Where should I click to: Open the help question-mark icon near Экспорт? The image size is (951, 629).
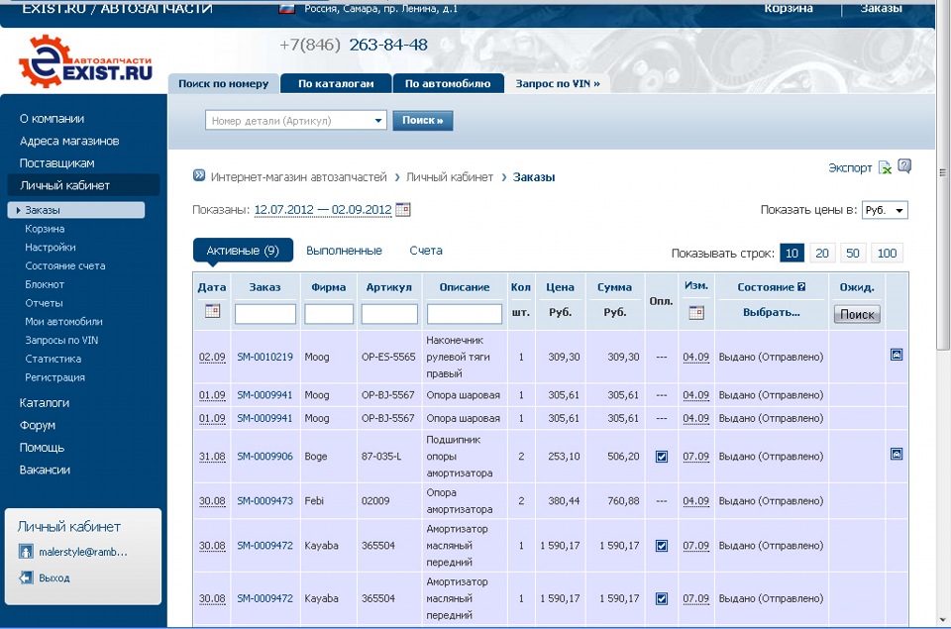point(904,166)
